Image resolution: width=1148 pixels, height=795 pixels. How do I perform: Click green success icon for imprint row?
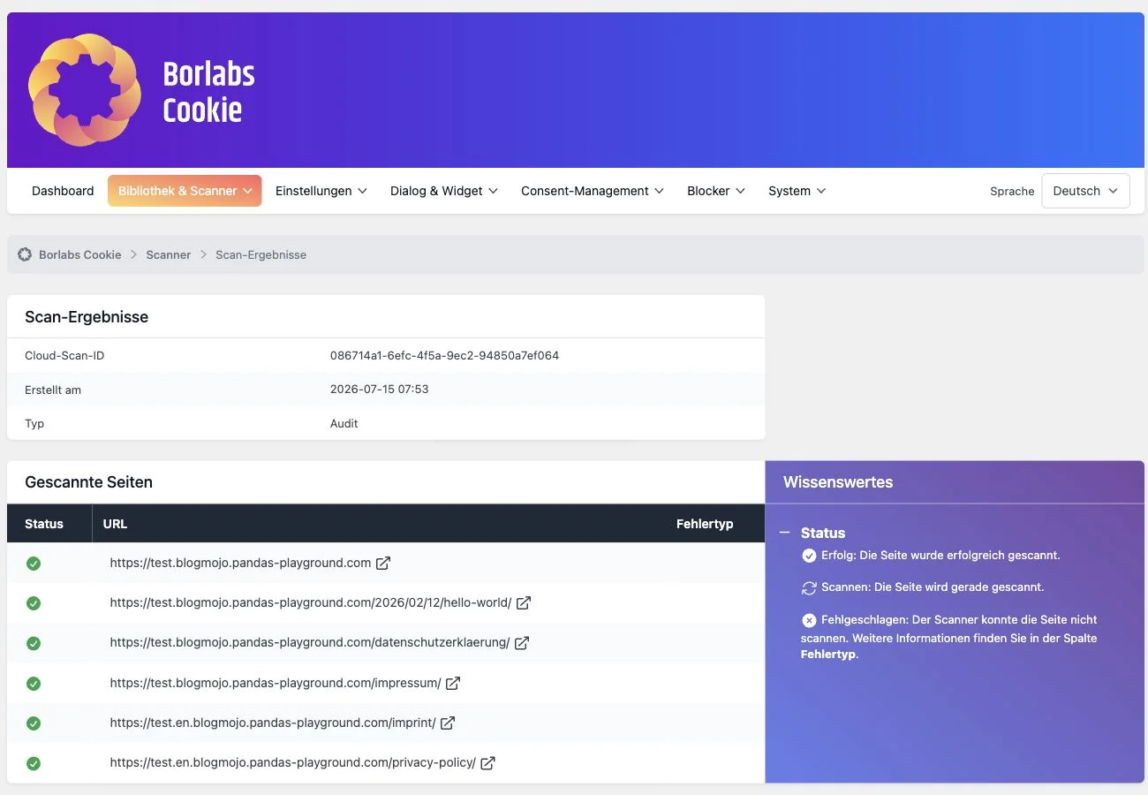click(x=34, y=723)
